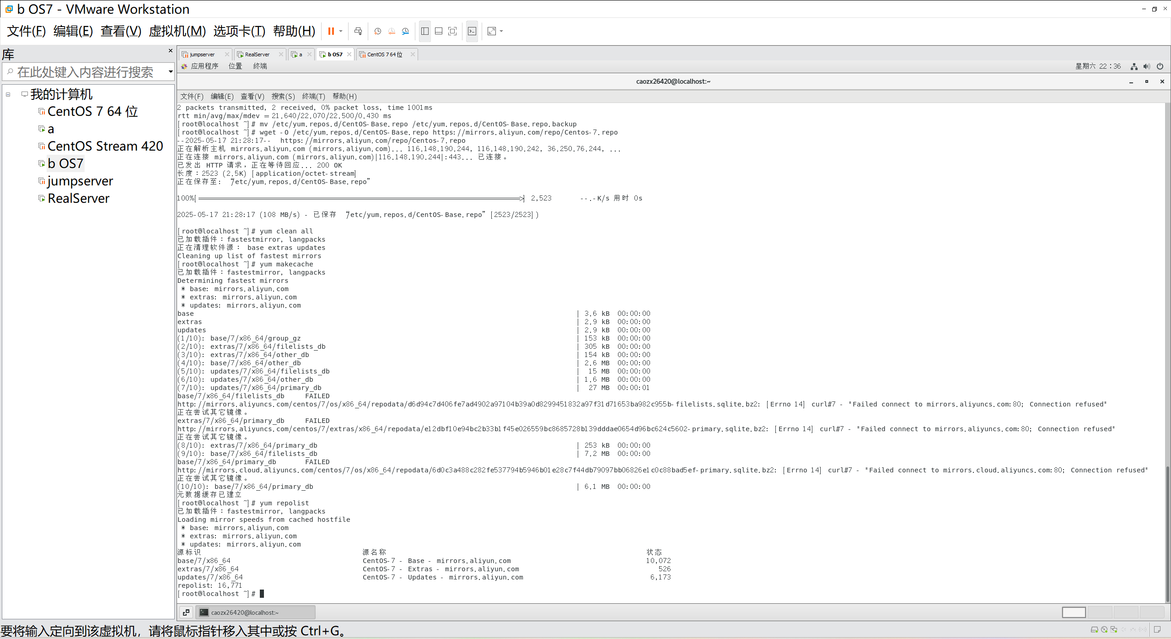Click the hard disk status icon
Viewport: 1171px width, 639px height.
click(x=1094, y=630)
